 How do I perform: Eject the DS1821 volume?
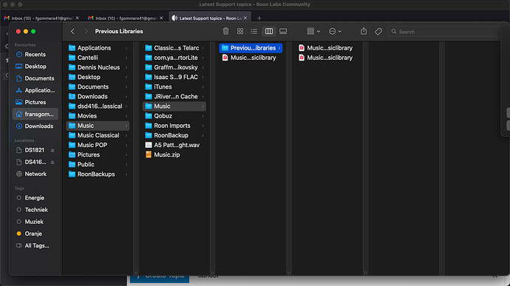click(52, 150)
